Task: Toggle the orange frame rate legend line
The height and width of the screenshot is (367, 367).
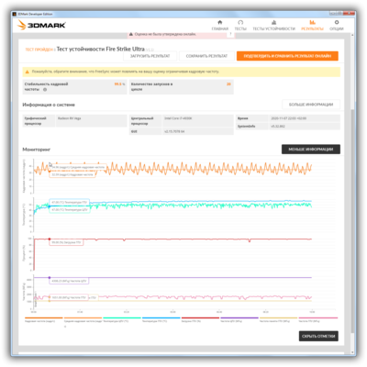Action: pyautogui.click(x=43, y=318)
